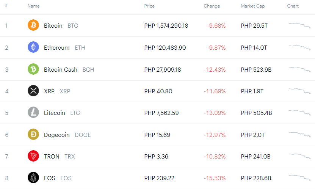Select the TRON price PHP 3.36
Screen dimensions: 315x190
tap(156, 157)
